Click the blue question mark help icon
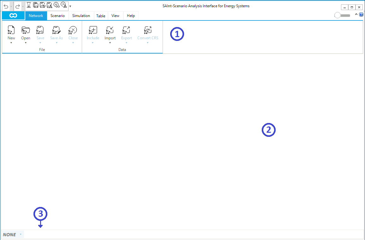The width and height of the screenshot is (365, 240). point(361,14)
